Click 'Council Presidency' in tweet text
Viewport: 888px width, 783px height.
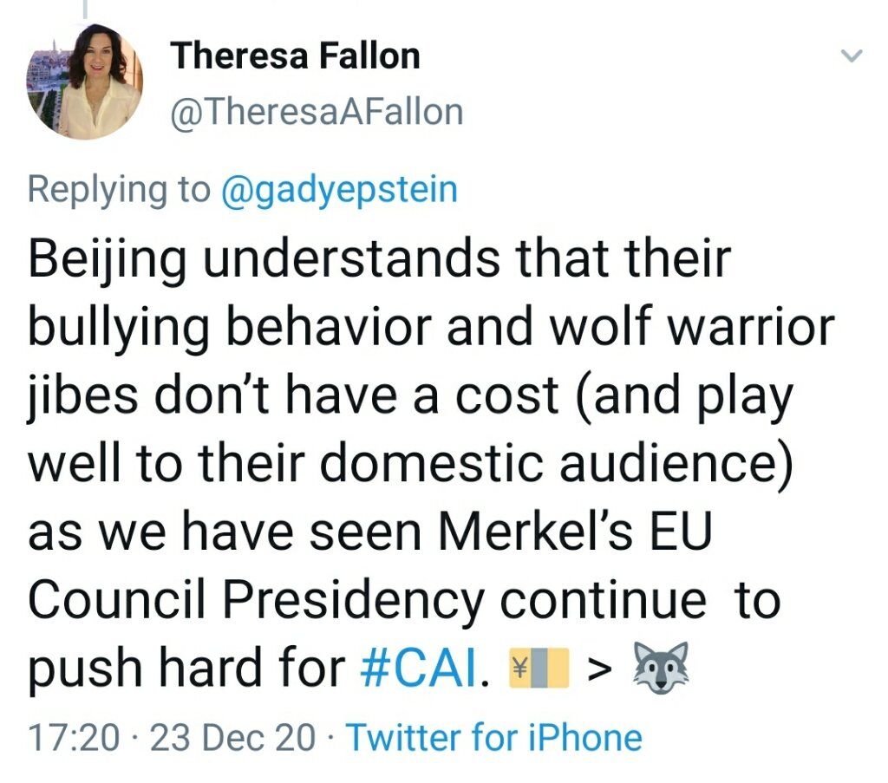coord(256,601)
